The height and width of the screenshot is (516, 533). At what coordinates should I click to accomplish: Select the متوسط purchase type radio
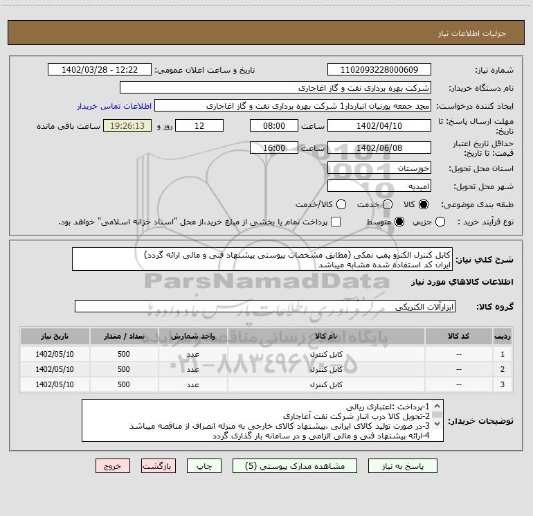coord(399,222)
